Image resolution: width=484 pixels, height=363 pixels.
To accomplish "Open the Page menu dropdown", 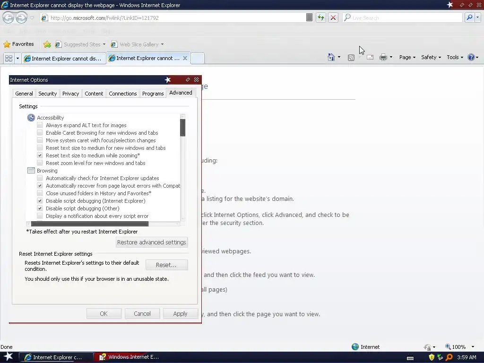I will (407, 57).
